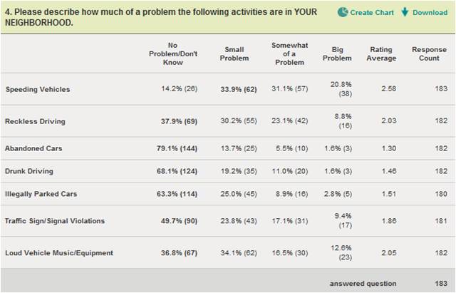Screen dimensions: 456x293
Task: Click the Create Chart pie icon
Action: pyautogui.click(x=343, y=12)
